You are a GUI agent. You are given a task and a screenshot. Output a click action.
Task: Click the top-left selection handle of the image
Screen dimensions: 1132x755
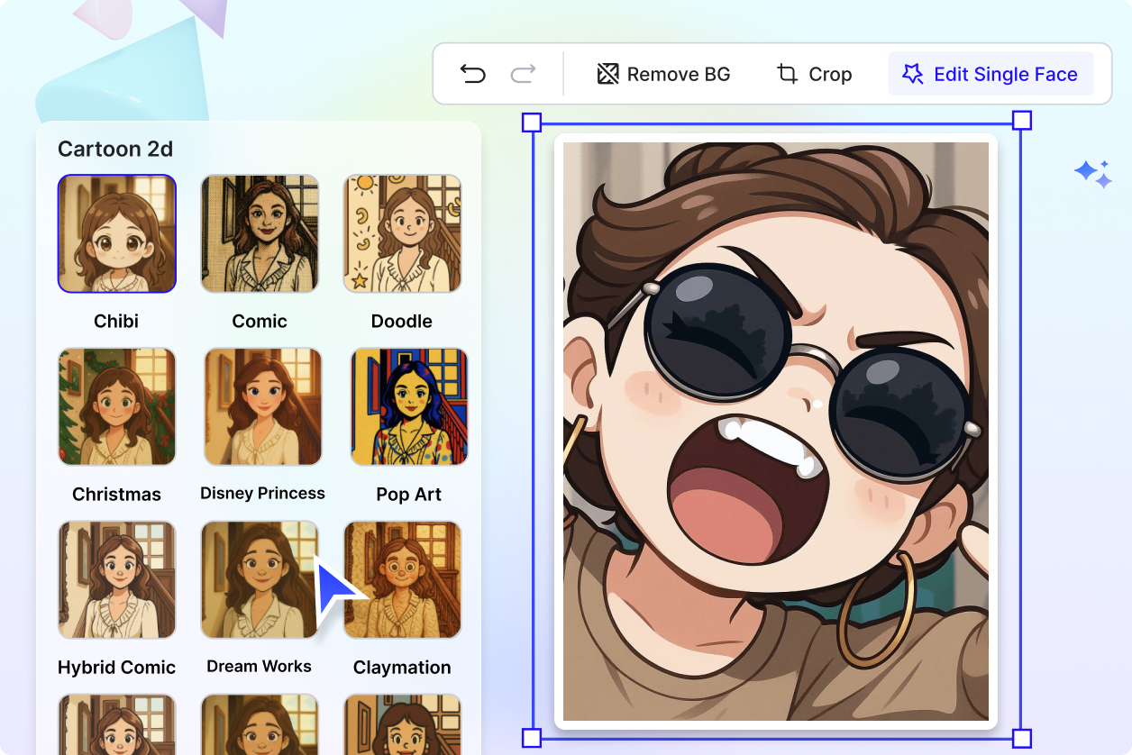530,120
